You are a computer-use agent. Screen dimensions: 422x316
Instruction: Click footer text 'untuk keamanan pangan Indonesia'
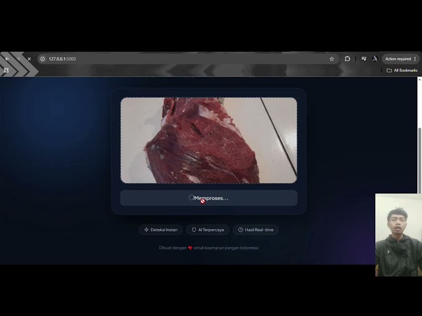(x=226, y=248)
